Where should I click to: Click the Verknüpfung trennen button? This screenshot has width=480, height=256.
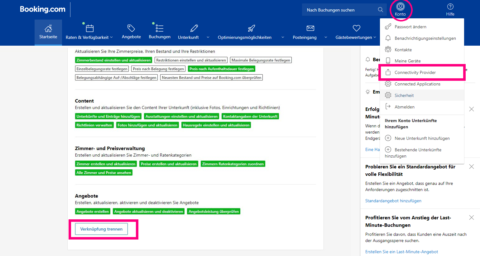pos(101,229)
